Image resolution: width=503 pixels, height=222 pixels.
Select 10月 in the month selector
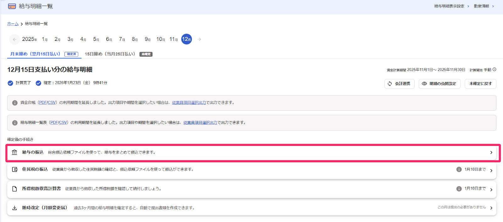click(x=161, y=39)
